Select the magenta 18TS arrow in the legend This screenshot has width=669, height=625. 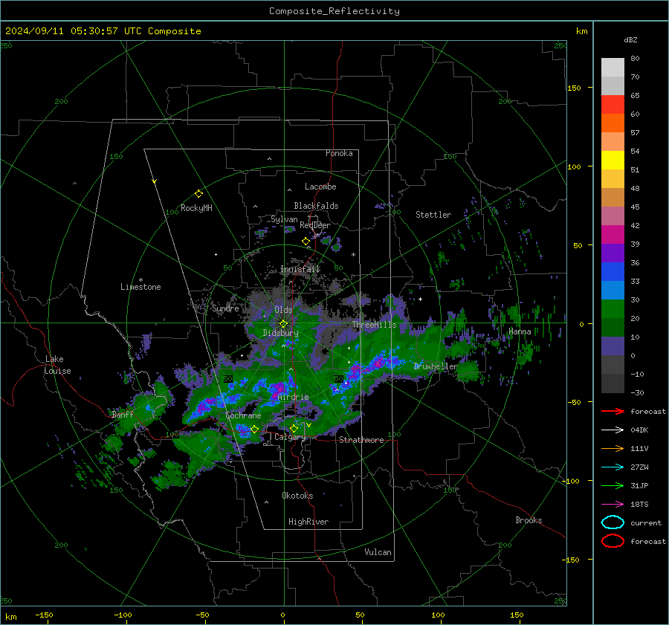(613, 505)
